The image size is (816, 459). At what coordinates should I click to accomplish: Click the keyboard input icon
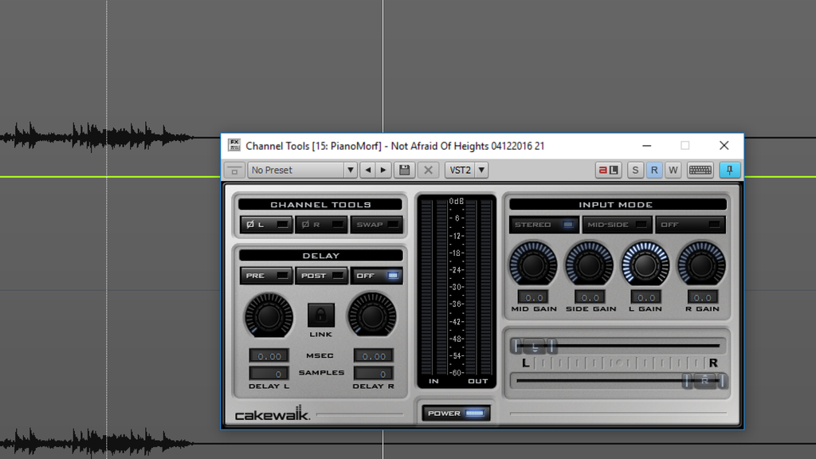pos(700,170)
